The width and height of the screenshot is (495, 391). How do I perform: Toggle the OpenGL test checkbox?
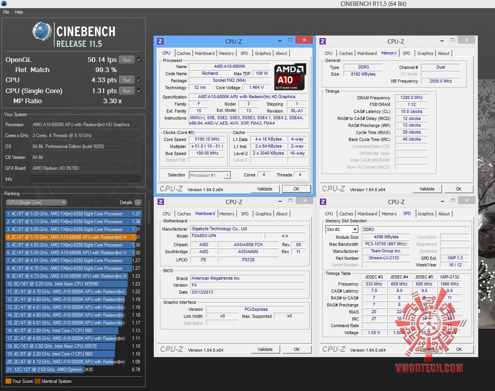click(139, 60)
